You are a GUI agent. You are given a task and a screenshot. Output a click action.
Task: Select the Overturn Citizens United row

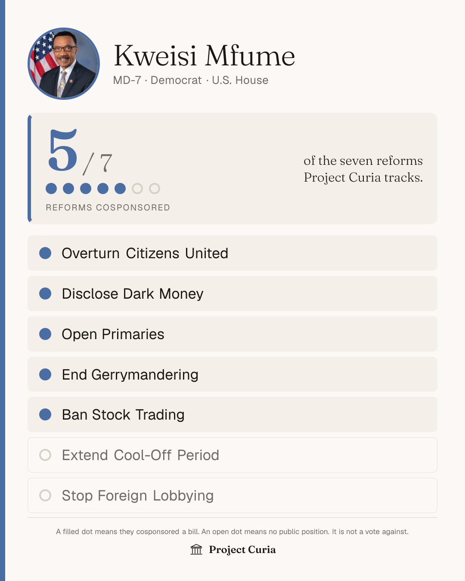(232, 253)
